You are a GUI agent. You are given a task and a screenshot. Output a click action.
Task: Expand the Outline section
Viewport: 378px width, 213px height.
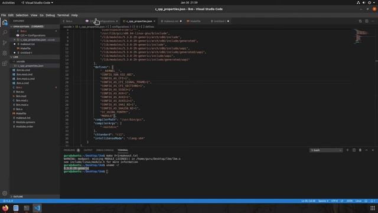(x=35, y=196)
